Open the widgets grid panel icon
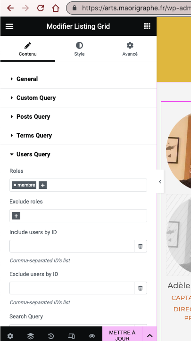This screenshot has height=341, width=191. pyautogui.click(x=147, y=26)
